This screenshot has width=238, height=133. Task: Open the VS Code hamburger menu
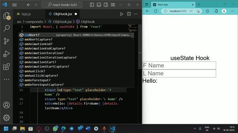click(15, 5)
